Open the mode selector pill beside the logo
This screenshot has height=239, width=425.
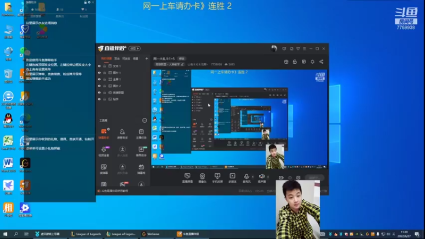pyautogui.click(x=134, y=48)
